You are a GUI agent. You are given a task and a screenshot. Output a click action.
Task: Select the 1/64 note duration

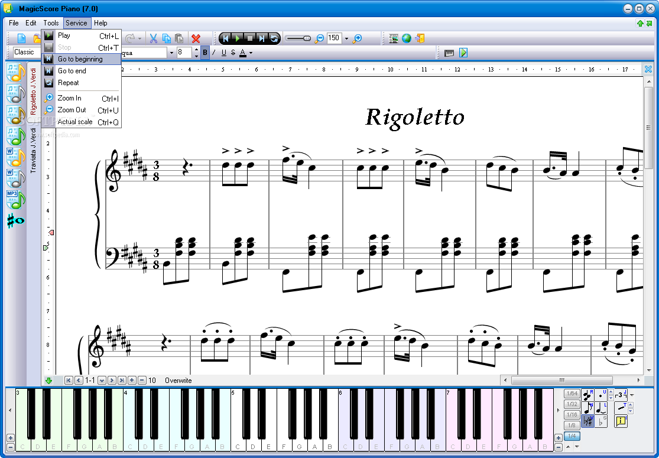pos(572,394)
